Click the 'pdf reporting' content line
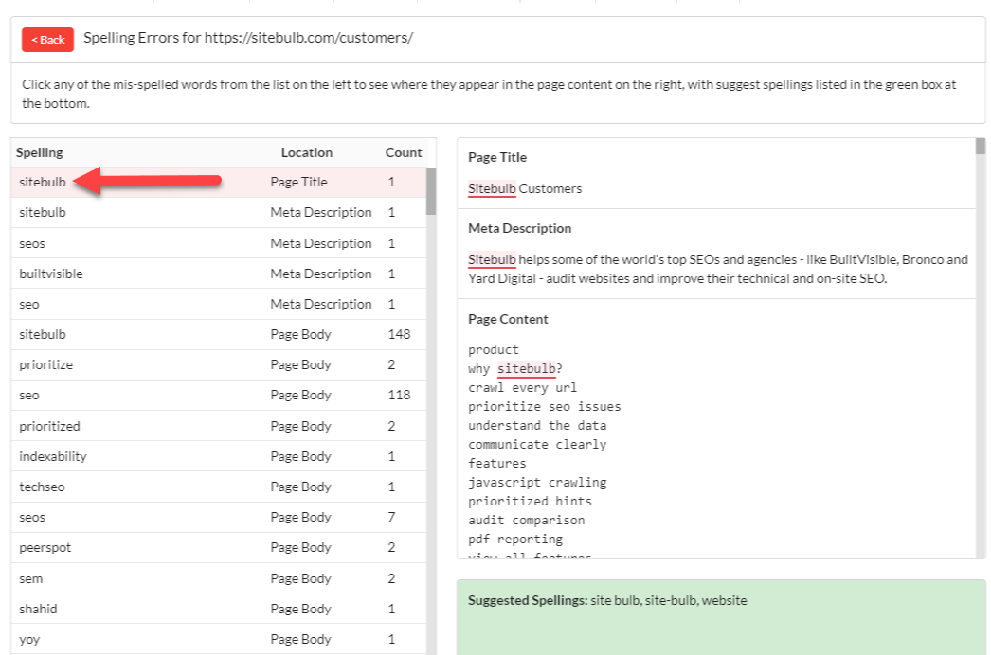Screen dimensions: 991x655 coord(515,539)
